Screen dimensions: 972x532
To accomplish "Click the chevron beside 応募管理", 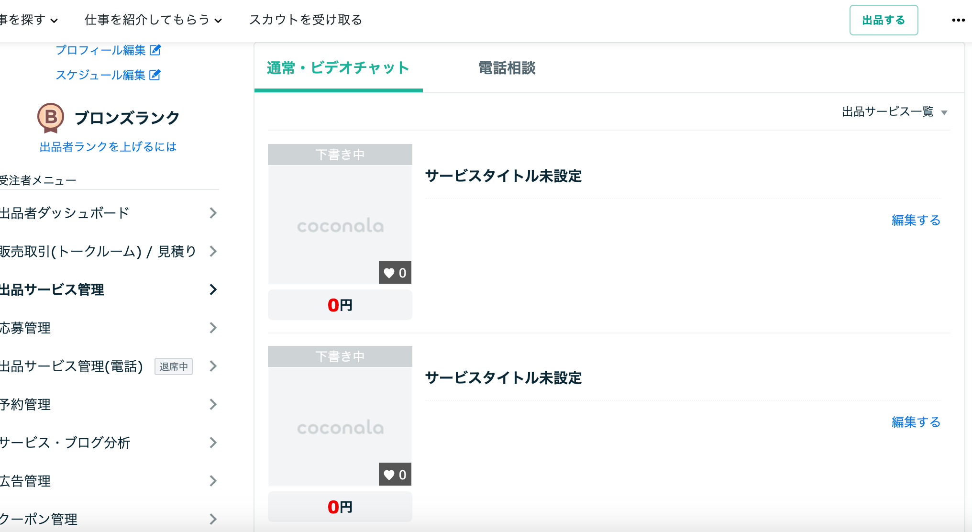I will coord(212,328).
